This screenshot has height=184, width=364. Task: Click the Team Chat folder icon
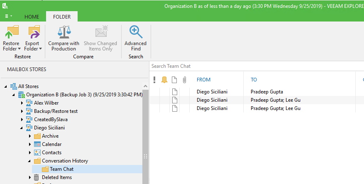(45, 169)
